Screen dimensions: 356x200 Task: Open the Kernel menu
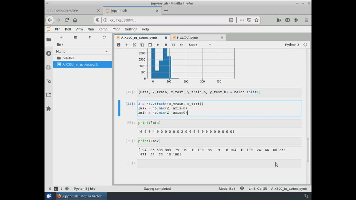[x=103, y=29]
